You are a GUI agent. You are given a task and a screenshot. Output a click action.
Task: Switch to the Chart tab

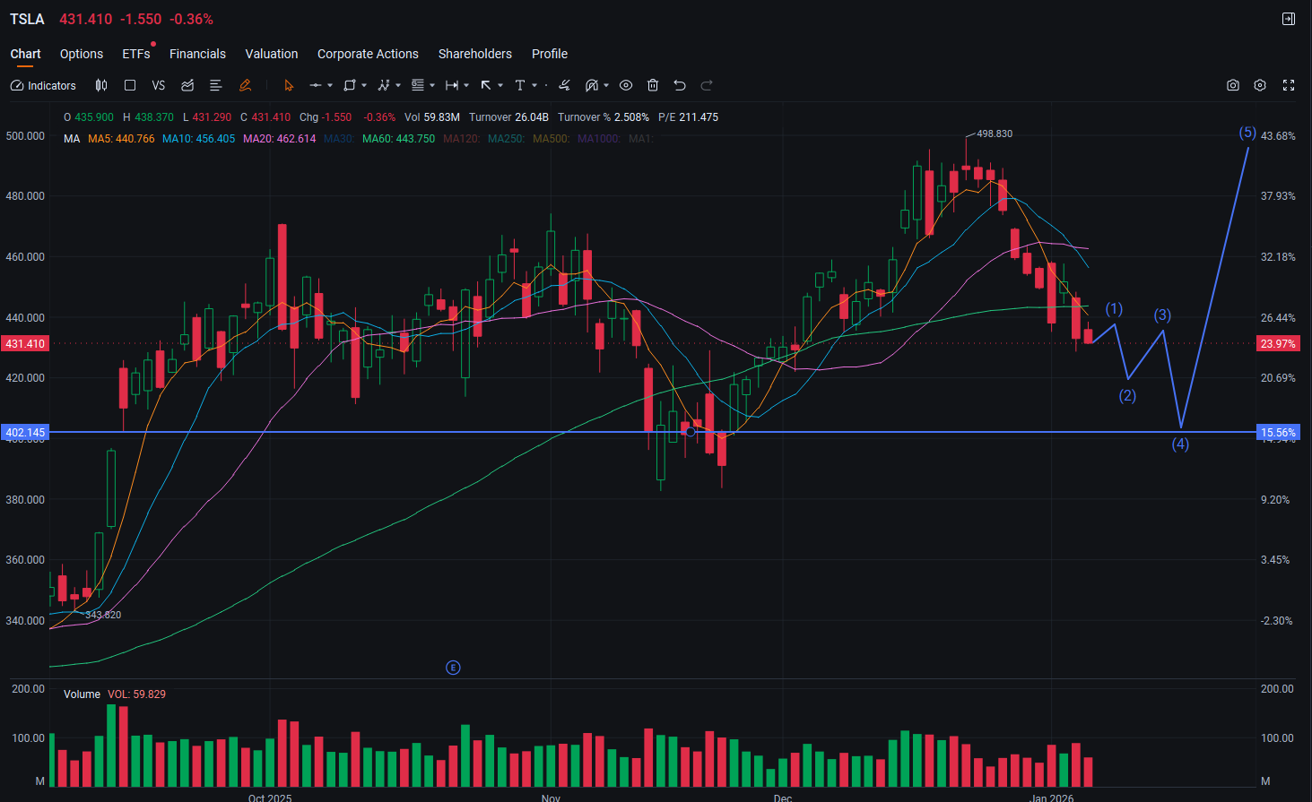point(25,54)
